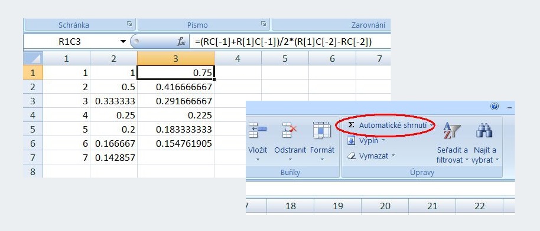The image size is (540, 231).
Task: Expand the Odstranit dropdown arrow
Action: [290, 160]
